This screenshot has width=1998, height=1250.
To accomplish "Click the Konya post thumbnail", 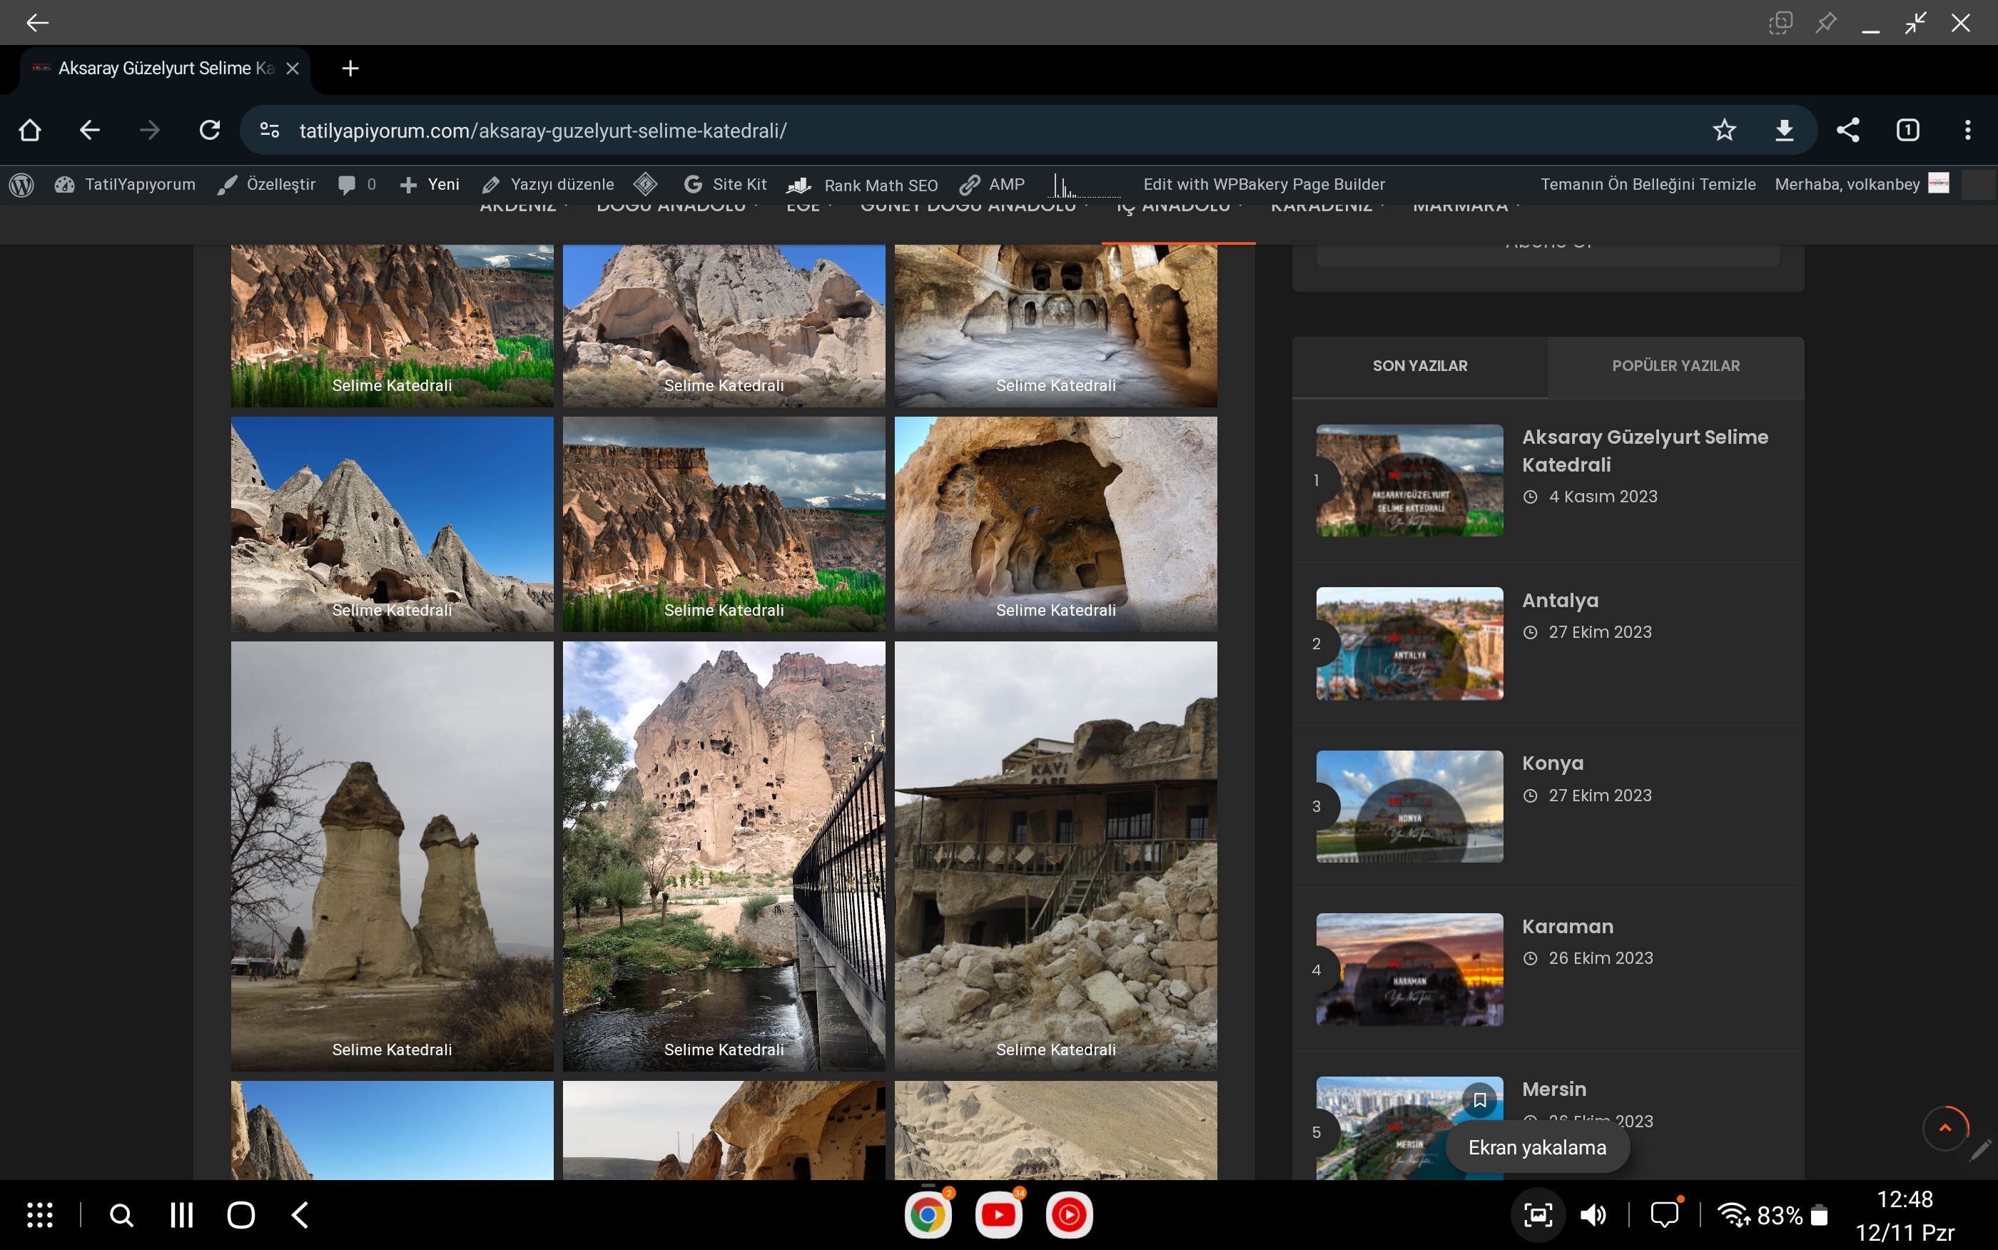I will (x=1409, y=806).
